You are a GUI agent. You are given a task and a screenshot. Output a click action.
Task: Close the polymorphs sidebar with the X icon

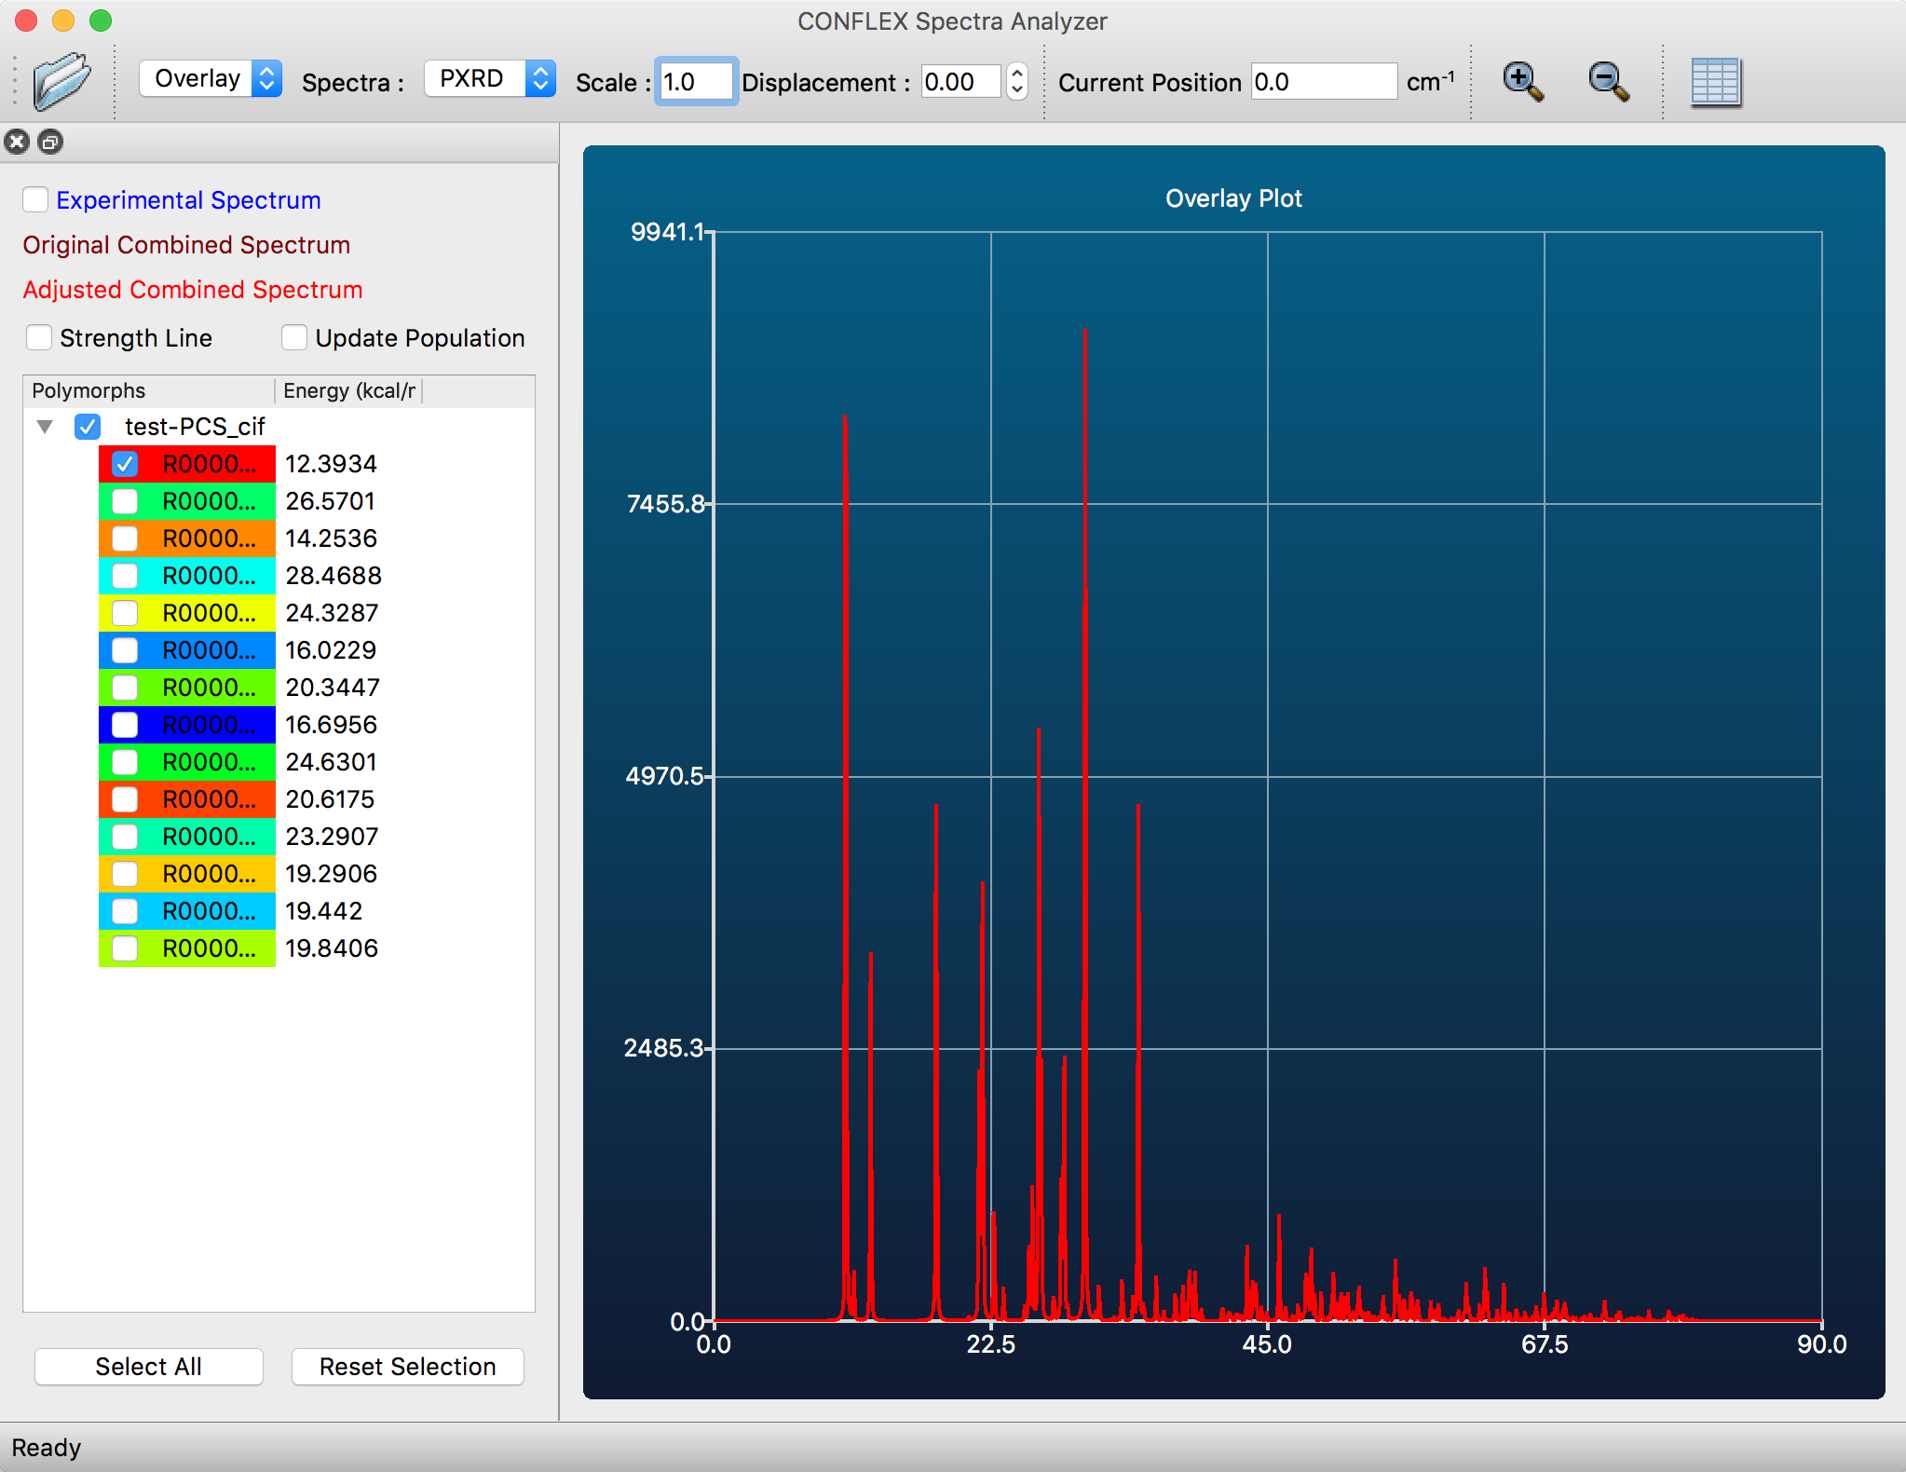click(16, 142)
